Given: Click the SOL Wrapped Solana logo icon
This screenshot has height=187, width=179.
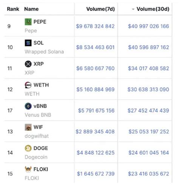Looking at the screenshot, I should (x=28, y=43).
